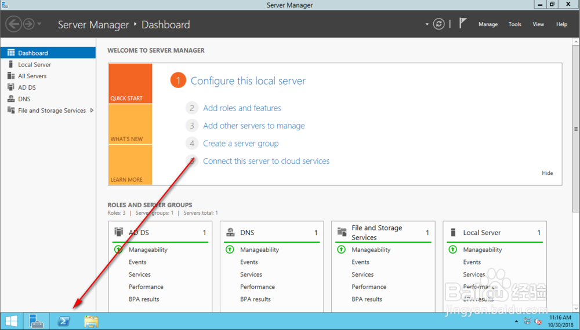Image resolution: width=580 pixels, height=330 pixels.
Task: Click Server Manager taskbar icon
Action: pos(36,321)
